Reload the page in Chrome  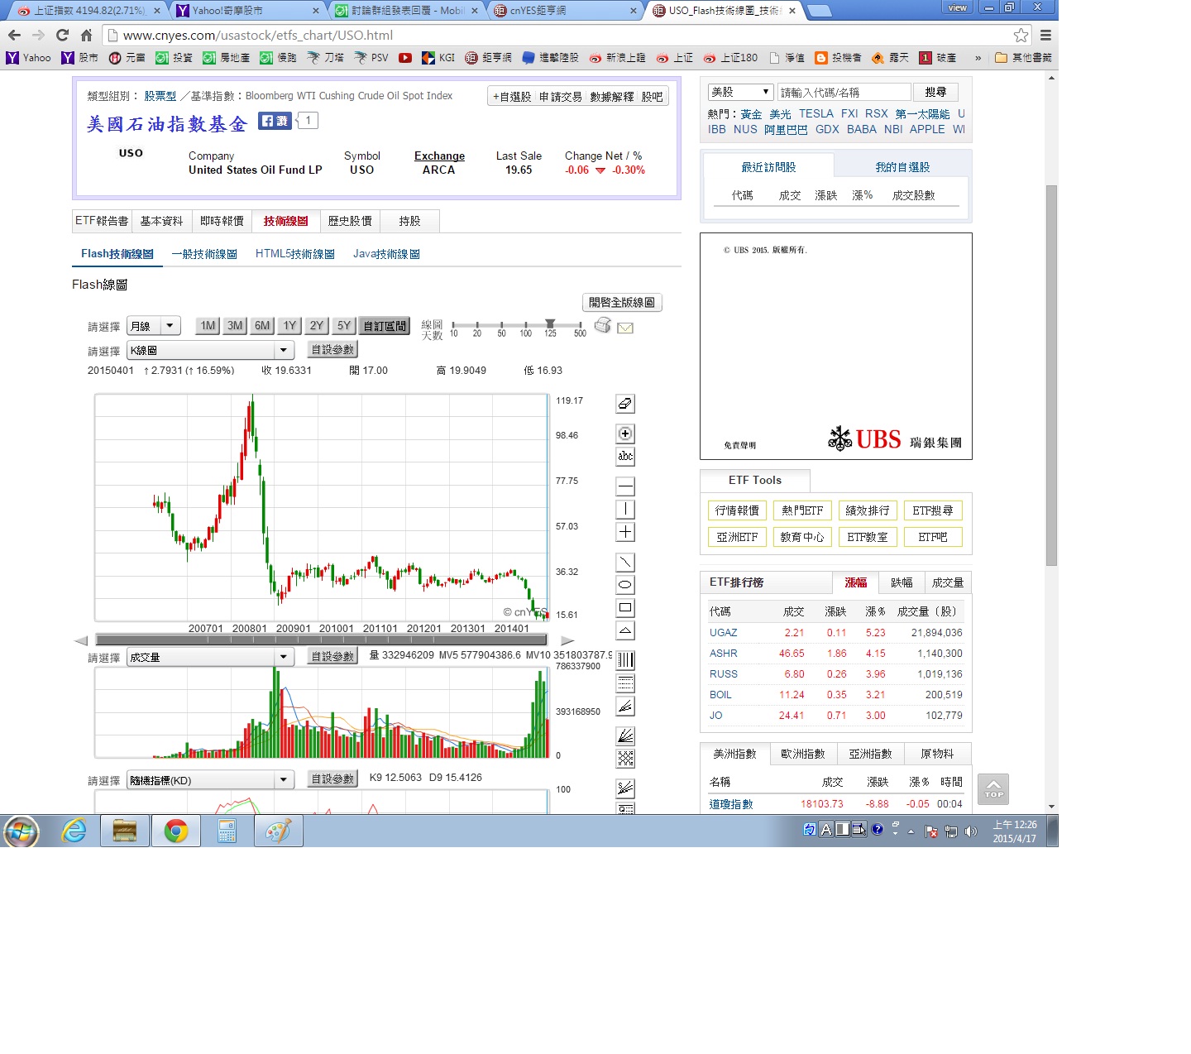click(62, 35)
